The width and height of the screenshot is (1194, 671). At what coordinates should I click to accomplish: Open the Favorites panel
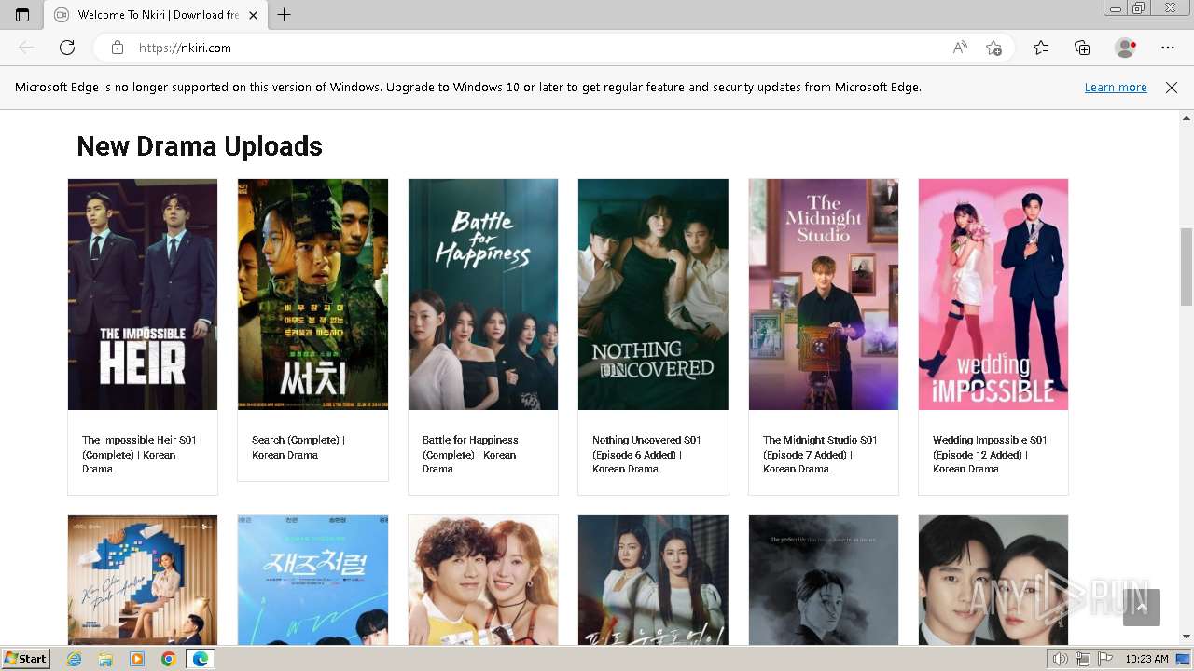(1041, 48)
